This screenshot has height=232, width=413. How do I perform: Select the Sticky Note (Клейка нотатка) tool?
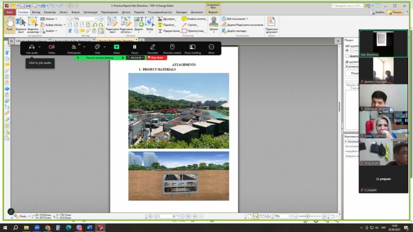pos(194,19)
